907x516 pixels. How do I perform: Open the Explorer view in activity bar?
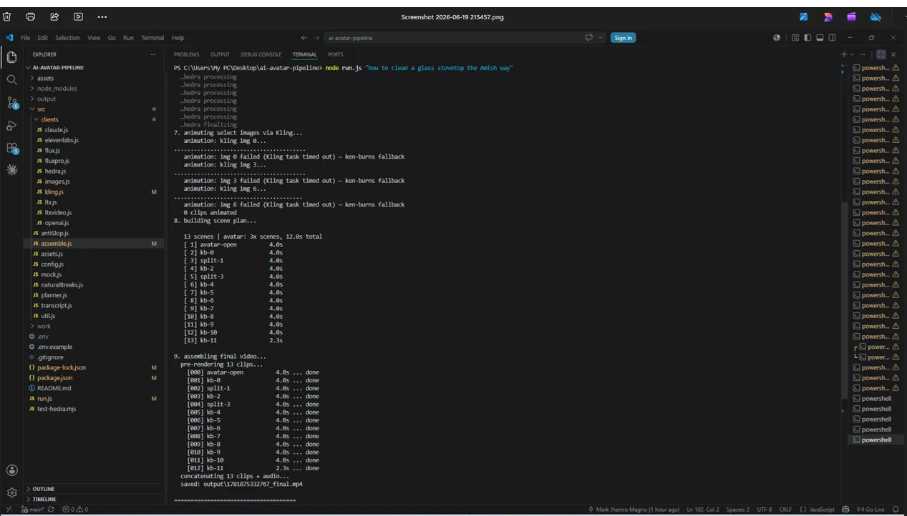pyautogui.click(x=11, y=57)
